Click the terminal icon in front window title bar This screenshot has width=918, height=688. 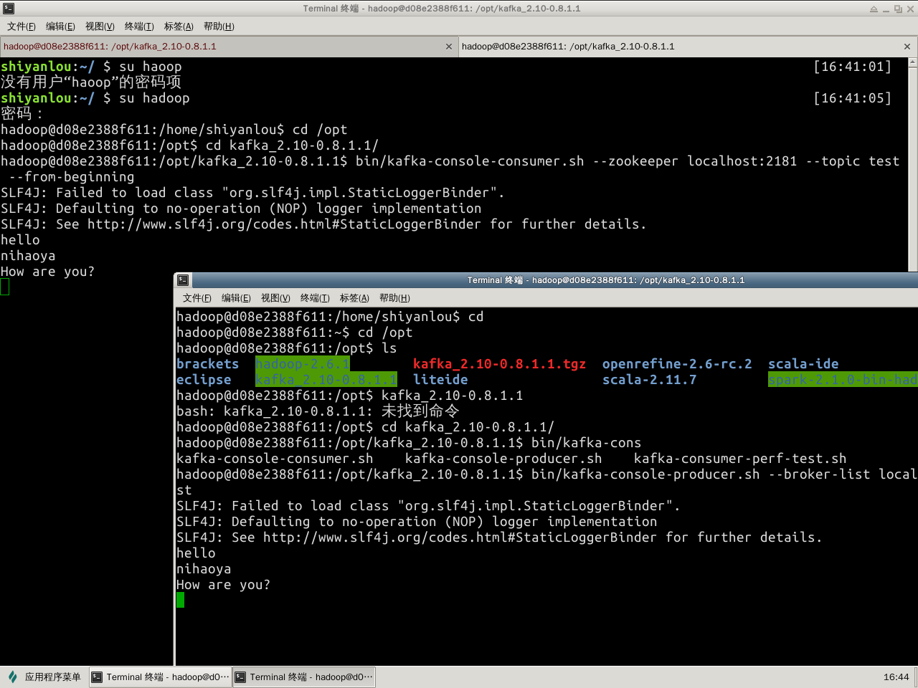tap(183, 280)
